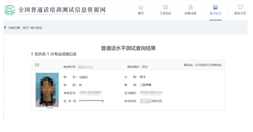Click the house icon above 首页

pos(141,7)
